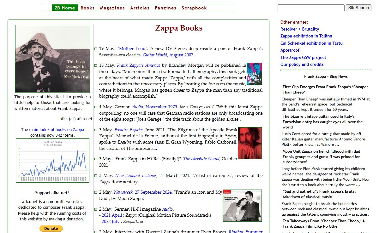
Task: Open the Scrapbook section
Action: tap(194, 8)
